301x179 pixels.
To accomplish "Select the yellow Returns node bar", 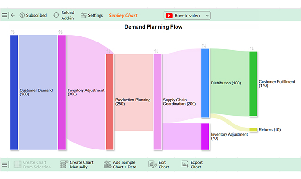I will 253,130.
